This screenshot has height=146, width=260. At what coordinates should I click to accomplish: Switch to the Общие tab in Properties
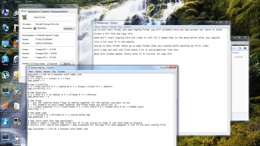pyautogui.click(x=24, y=11)
